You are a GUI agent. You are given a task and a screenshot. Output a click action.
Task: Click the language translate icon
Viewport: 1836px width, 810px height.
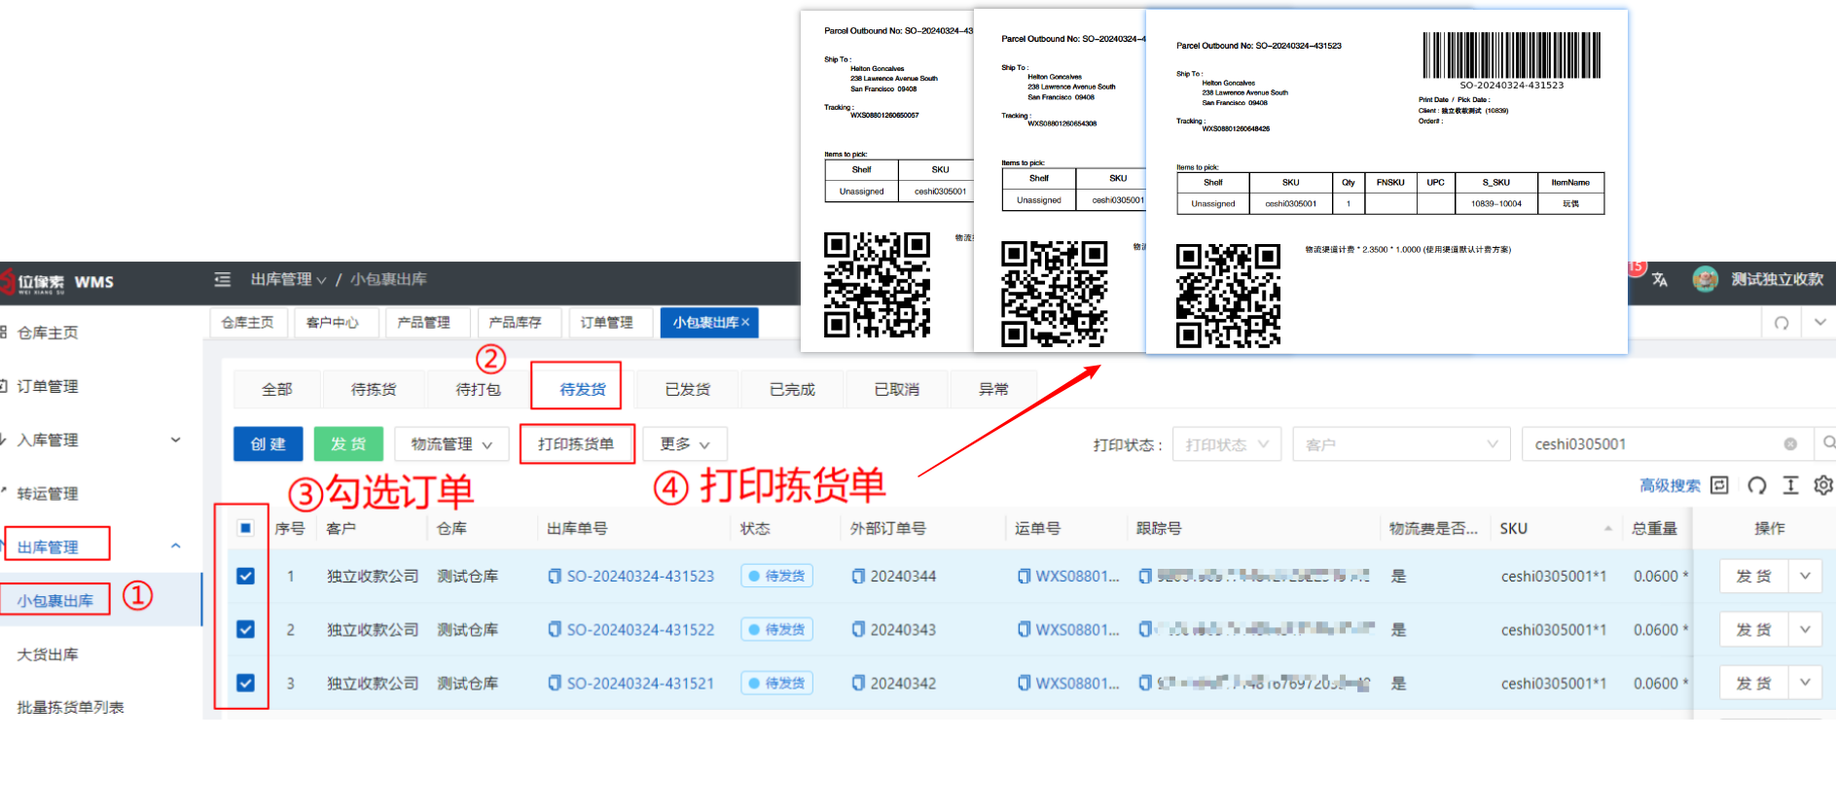[1660, 280]
